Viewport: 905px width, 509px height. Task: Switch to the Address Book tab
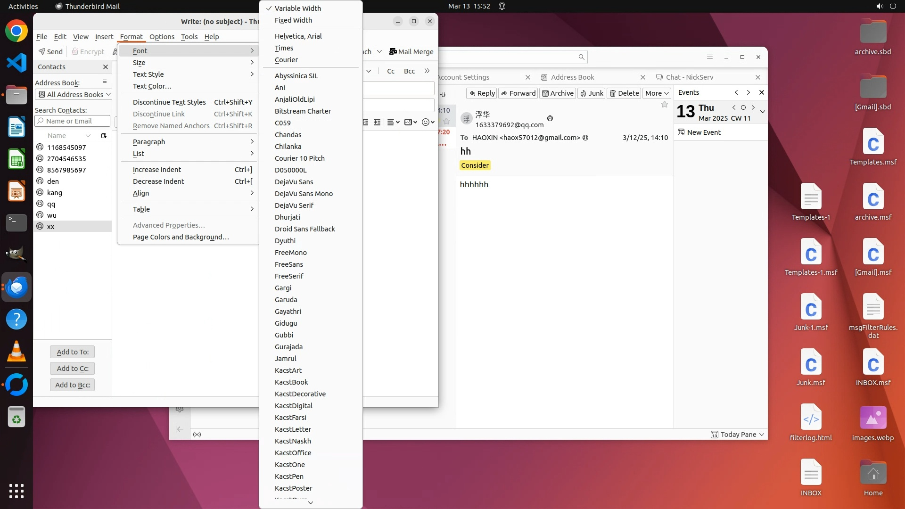[x=572, y=77]
